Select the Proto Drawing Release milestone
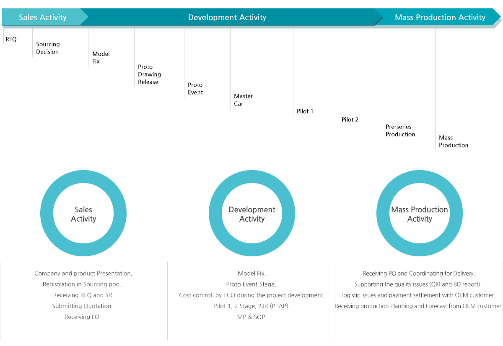The height and width of the screenshot is (346, 503). click(149, 74)
